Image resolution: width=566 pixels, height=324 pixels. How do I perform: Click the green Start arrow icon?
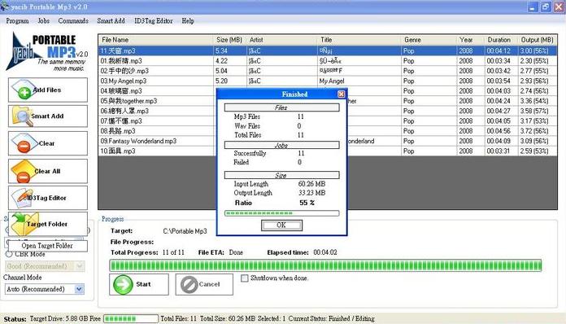(123, 285)
